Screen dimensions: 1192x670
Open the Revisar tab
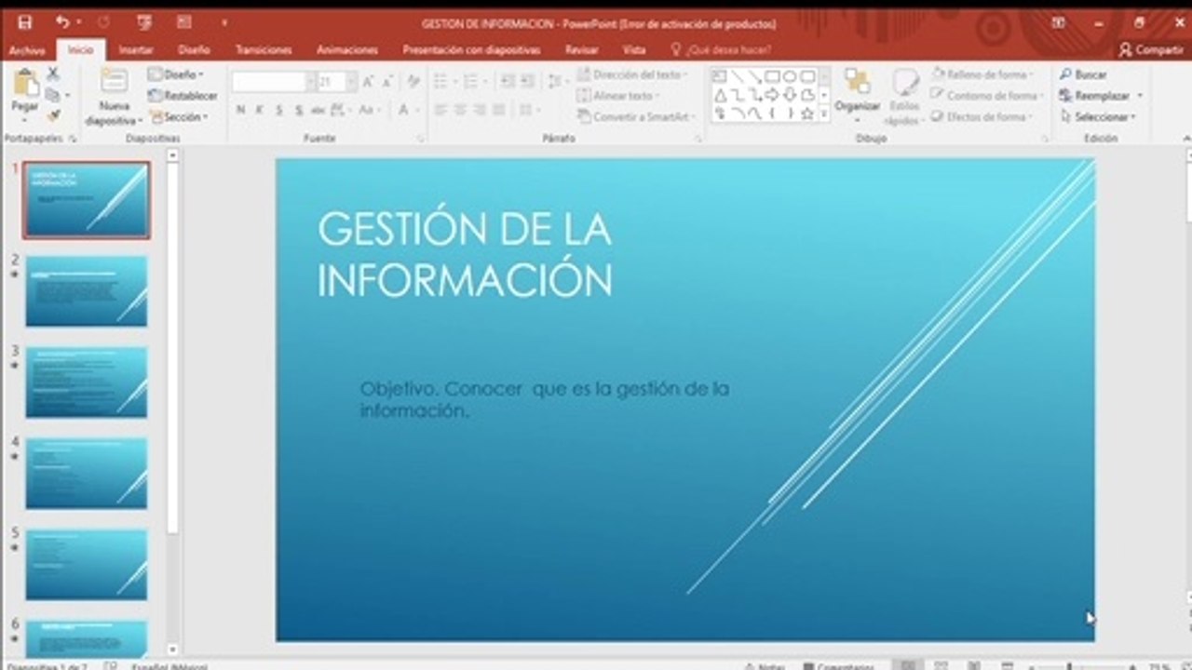[582, 50]
